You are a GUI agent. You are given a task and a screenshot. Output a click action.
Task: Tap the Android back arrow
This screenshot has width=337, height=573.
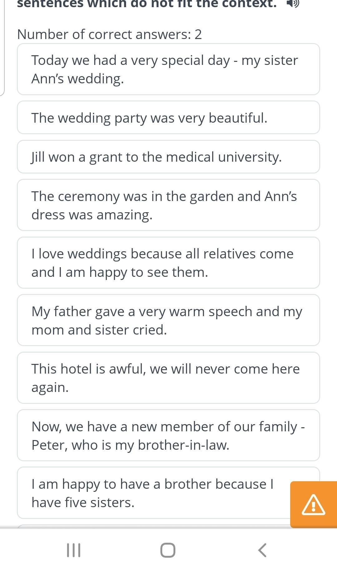pos(262,550)
